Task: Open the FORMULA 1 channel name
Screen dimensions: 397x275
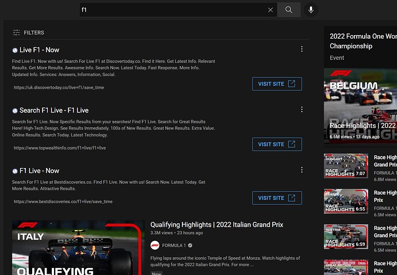Action: pos(174,246)
